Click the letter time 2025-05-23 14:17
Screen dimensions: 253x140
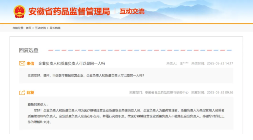220,64
